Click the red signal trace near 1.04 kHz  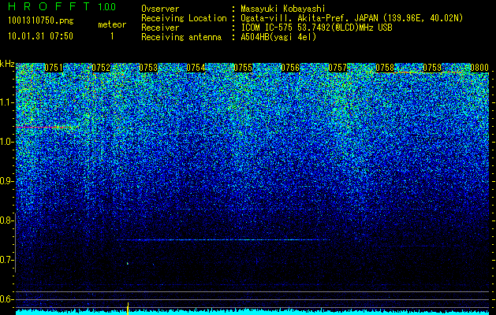[x=47, y=127]
